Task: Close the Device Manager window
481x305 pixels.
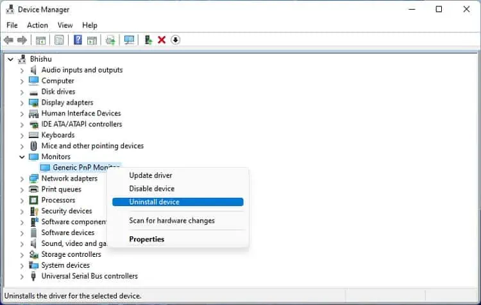Action: pyautogui.click(x=466, y=9)
